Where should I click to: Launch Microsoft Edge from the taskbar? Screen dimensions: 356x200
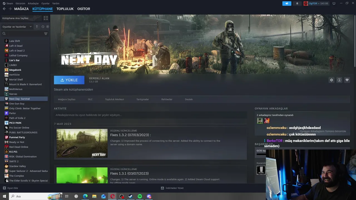pos(85,196)
